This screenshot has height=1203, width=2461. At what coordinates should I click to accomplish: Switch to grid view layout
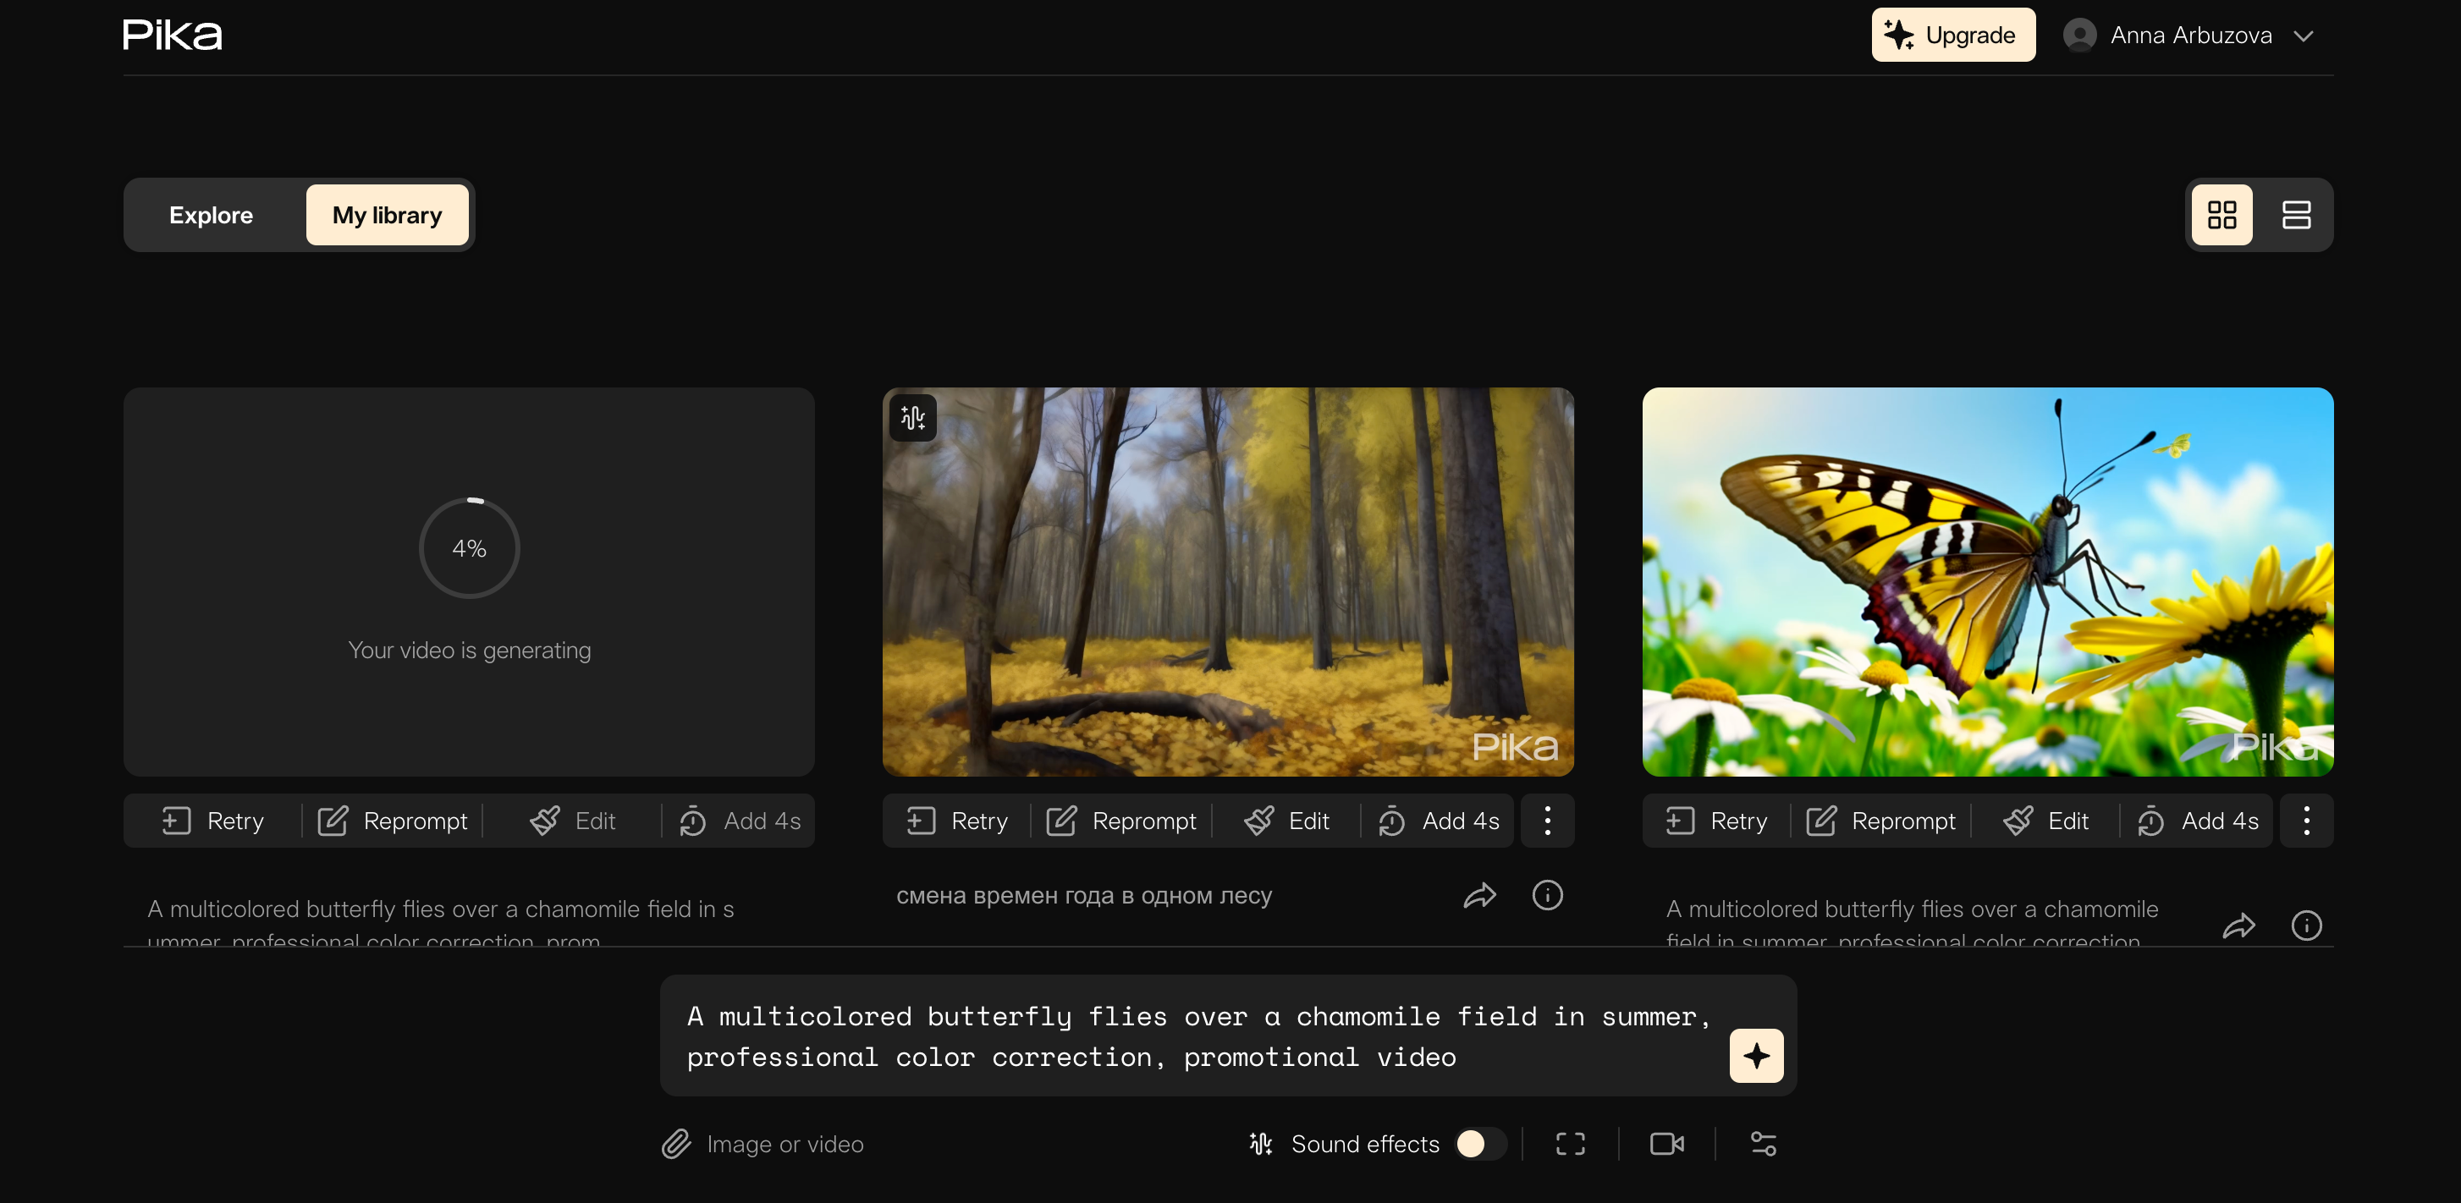[2222, 215]
